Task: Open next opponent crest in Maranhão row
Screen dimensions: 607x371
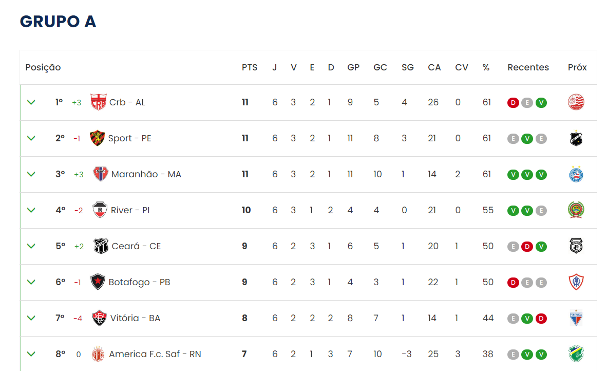Action: pyautogui.click(x=576, y=174)
